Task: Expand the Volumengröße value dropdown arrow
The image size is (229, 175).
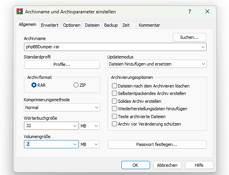Action: click(x=75, y=144)
